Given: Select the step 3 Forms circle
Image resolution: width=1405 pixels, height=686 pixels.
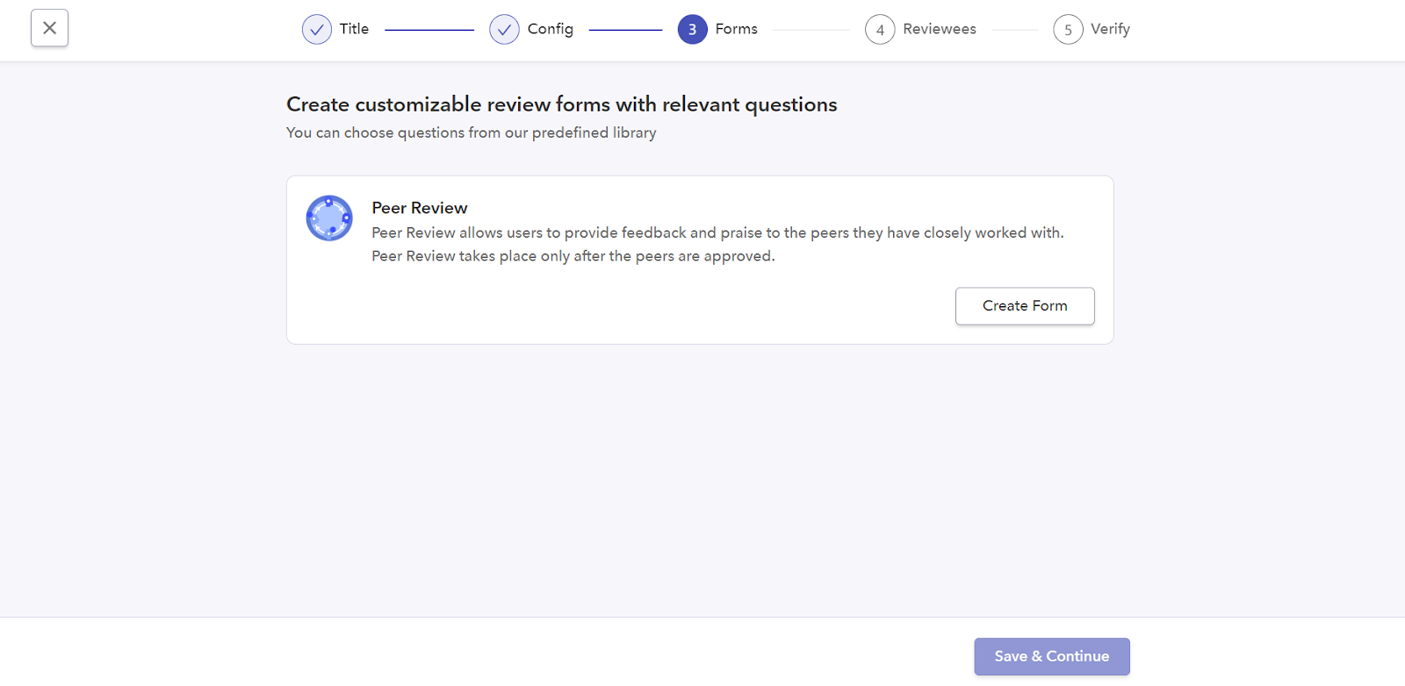Looking at the screenshot, I should pyautogui.click(x=692, y=29).
